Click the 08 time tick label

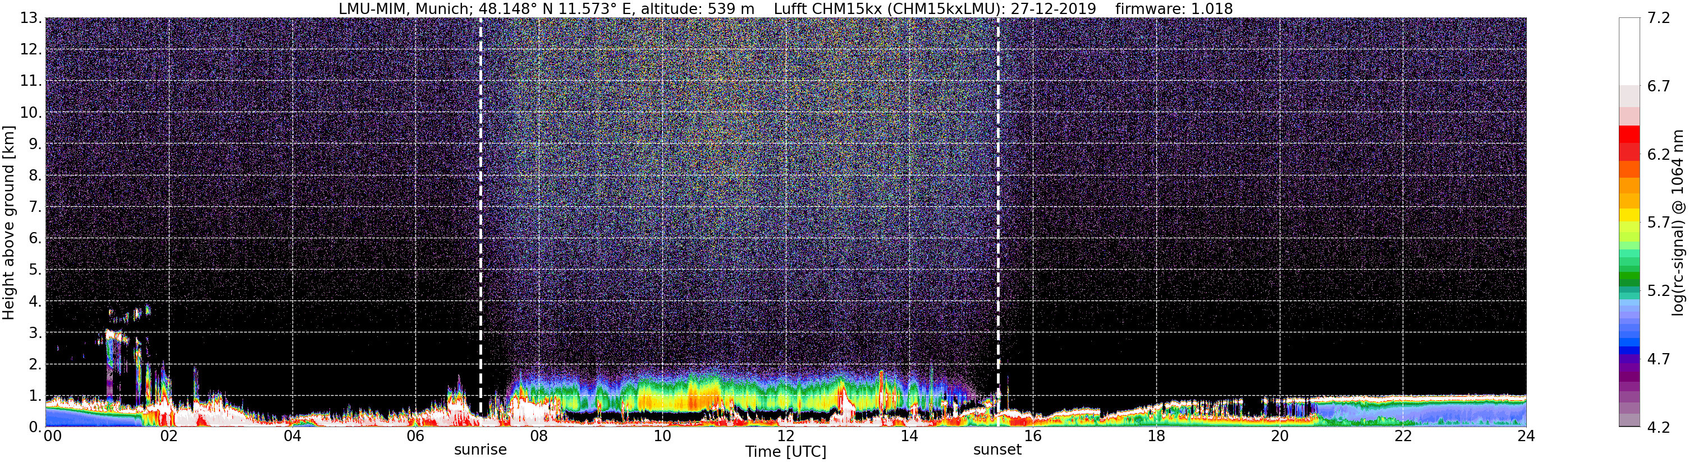[x=539, y=436]
